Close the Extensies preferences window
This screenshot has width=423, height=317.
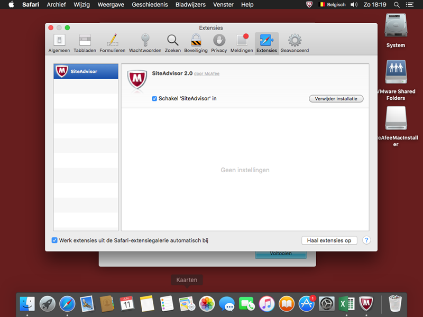[x=51, y=28]
